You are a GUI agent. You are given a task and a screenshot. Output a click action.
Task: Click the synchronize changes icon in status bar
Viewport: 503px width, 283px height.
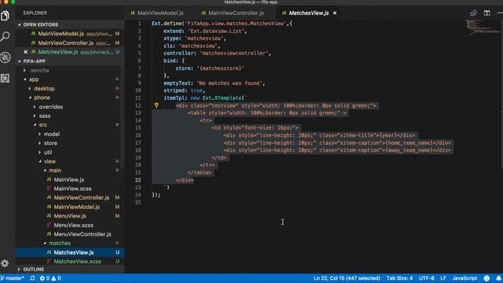tap(32, 278)
